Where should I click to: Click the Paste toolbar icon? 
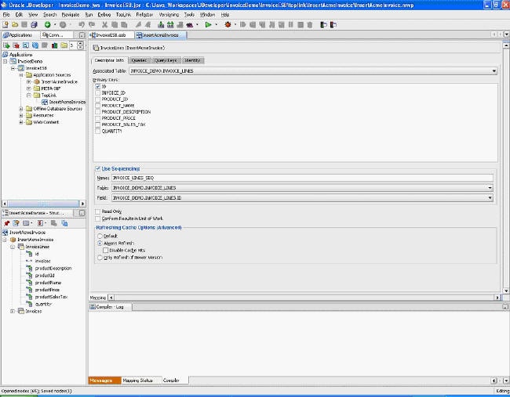tap(124, 25)
